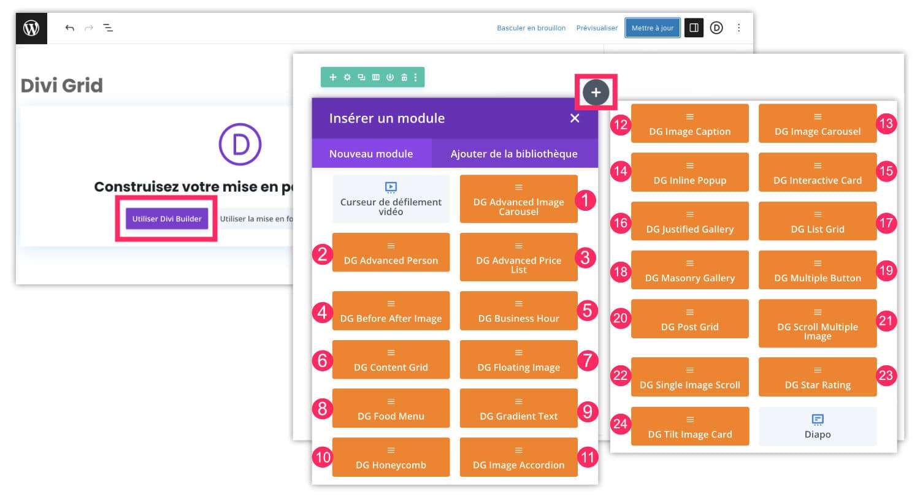
Task: Insert the DG Tilt Image Card module
Action: pyautogui.click(x=690, y=426)
